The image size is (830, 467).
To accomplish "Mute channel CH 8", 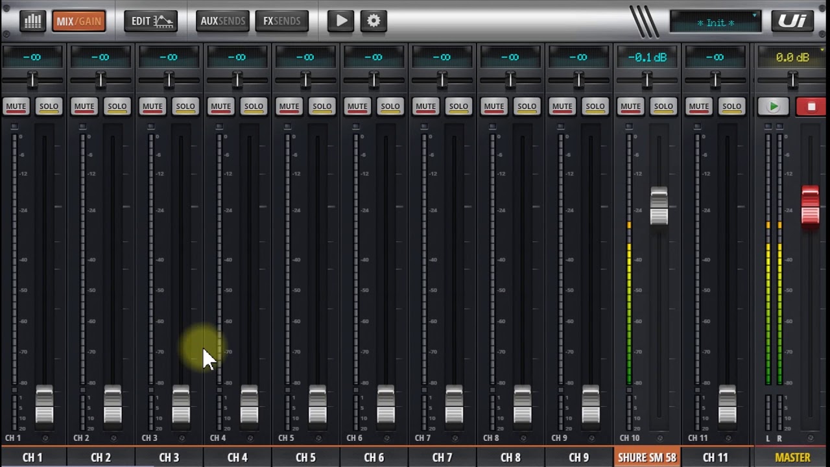I will click(494, 106).
